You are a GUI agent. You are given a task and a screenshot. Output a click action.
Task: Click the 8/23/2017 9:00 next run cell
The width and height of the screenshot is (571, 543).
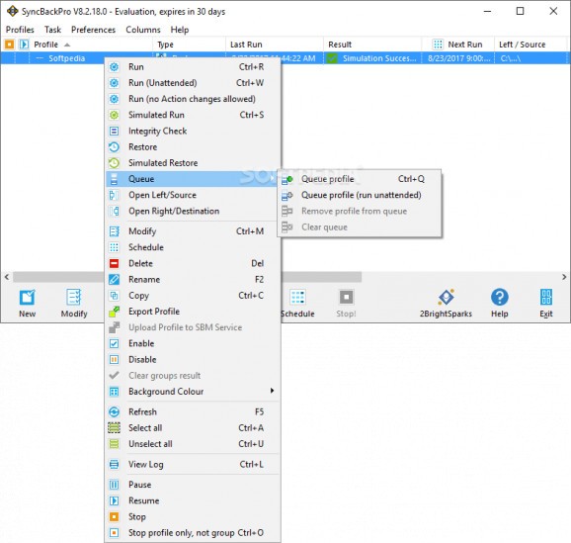(x=458, y=58)
